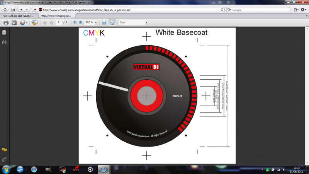Open the Find options dropdown arrow
Viewport: 309px width, 174px height.
click(146, 22)
